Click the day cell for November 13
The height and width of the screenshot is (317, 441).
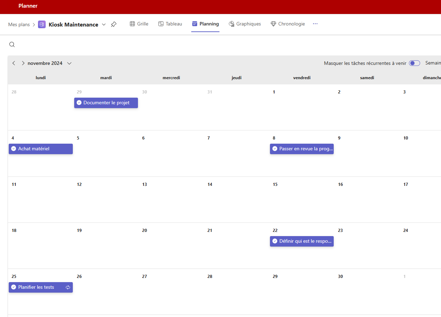(x=171, y=202)
